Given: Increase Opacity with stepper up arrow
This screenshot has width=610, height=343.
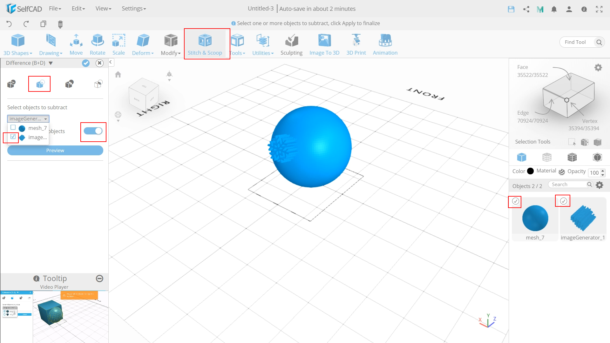Looking at the screenshot, I should point(603,171).
